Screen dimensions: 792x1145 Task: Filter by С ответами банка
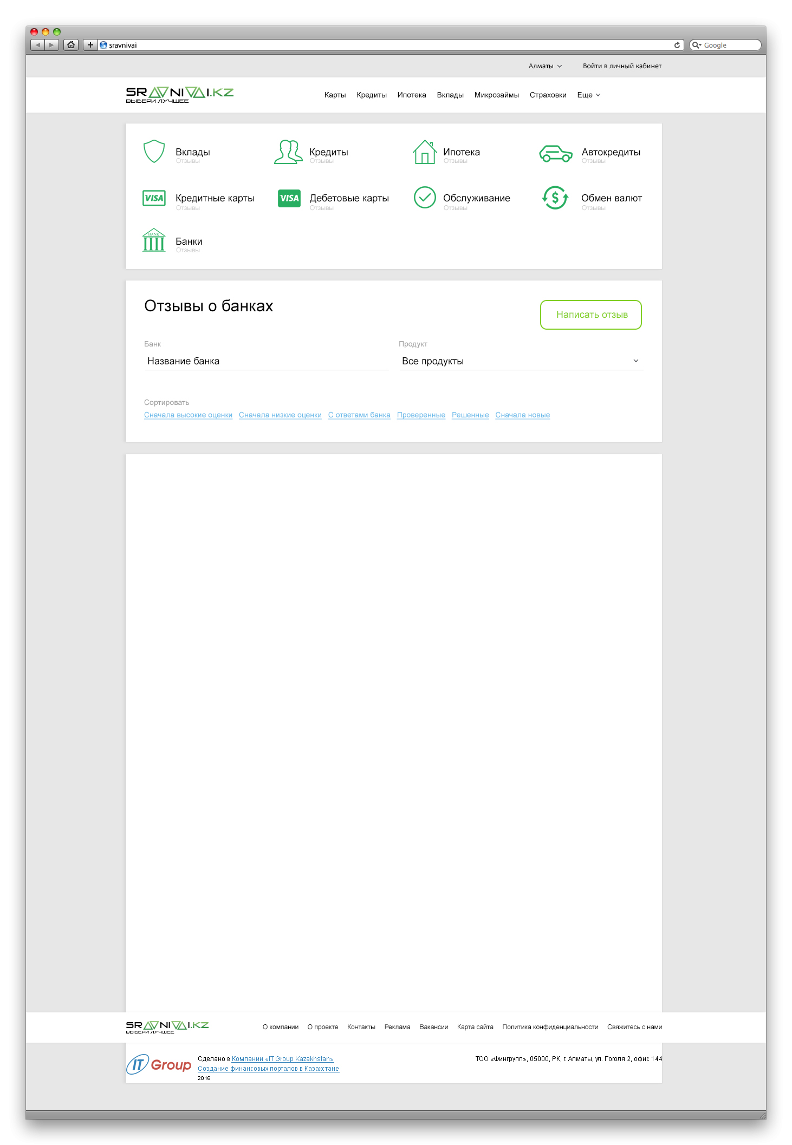coord(359,415)
